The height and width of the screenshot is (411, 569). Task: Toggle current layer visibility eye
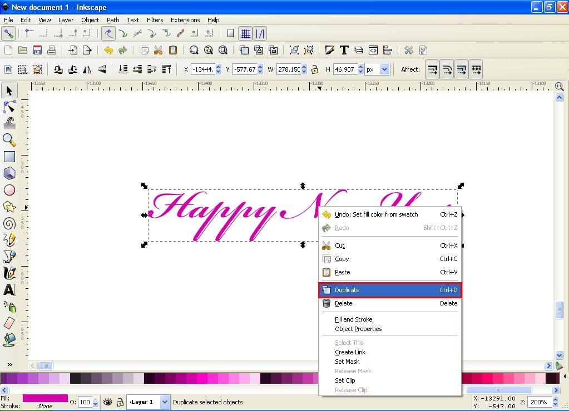point(108,402)
